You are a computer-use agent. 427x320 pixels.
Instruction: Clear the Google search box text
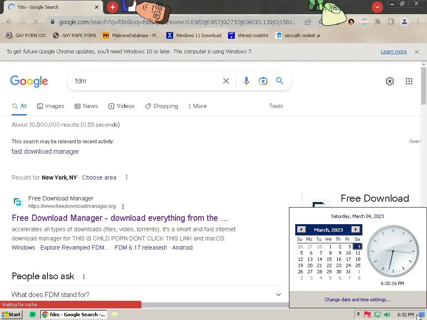pyautogui.click(x=226, y=81)
